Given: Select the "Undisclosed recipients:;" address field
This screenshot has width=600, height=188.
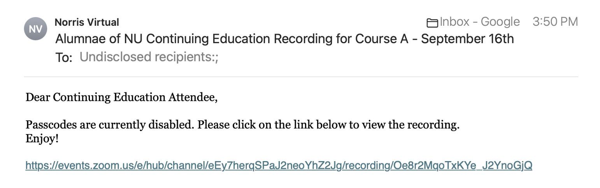Looking at the screenshot, I should click(x=149, y=57).
